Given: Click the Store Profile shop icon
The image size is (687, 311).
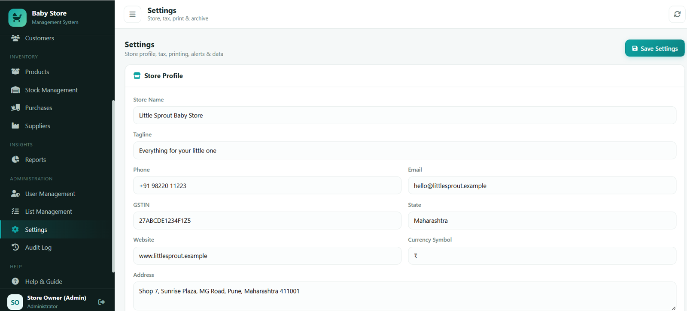Looking at the screenshot, I should (137, 76).
